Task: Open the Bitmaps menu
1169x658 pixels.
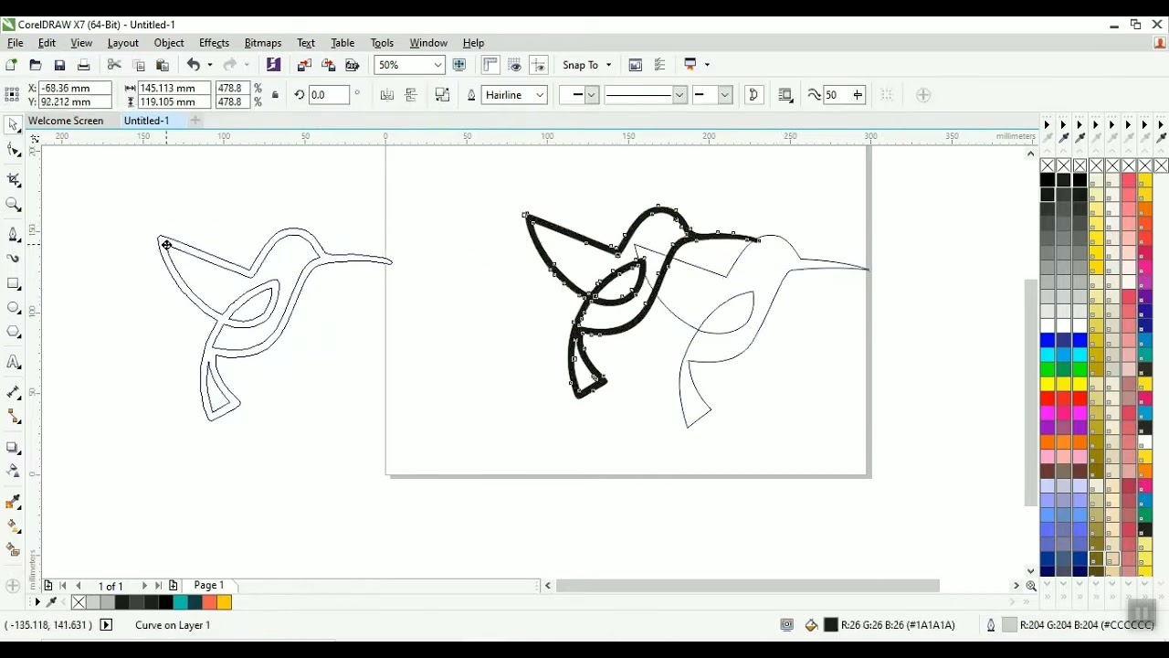Action: [263, 43]
